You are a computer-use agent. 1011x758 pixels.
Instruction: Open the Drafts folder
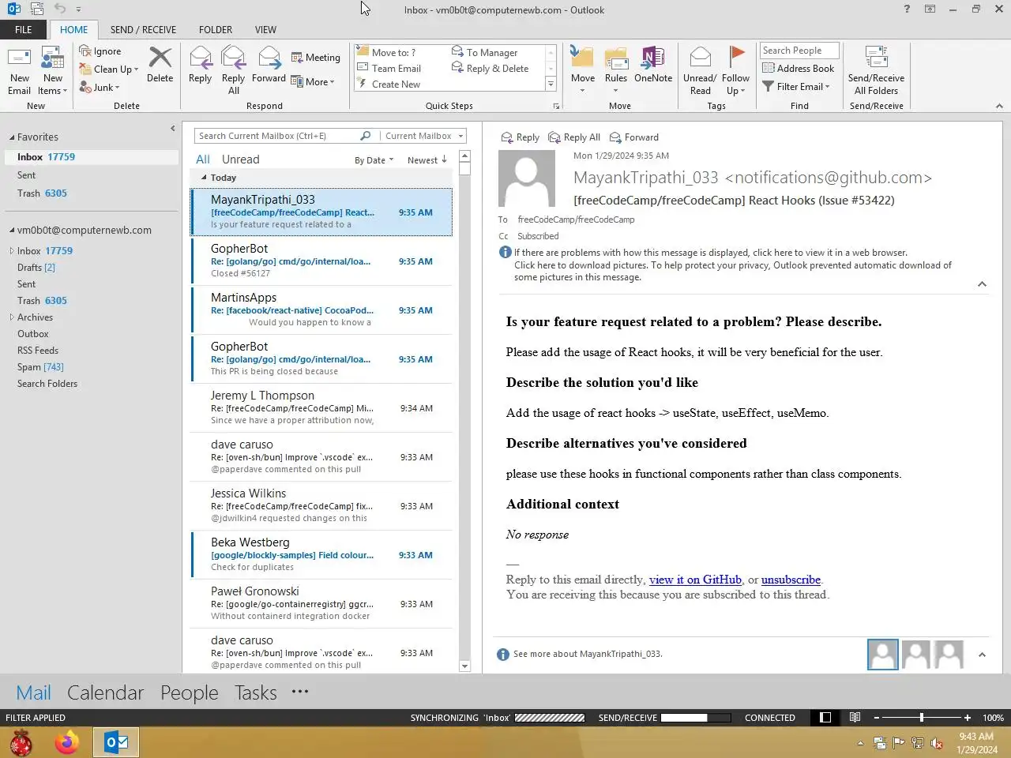[36, 268]
